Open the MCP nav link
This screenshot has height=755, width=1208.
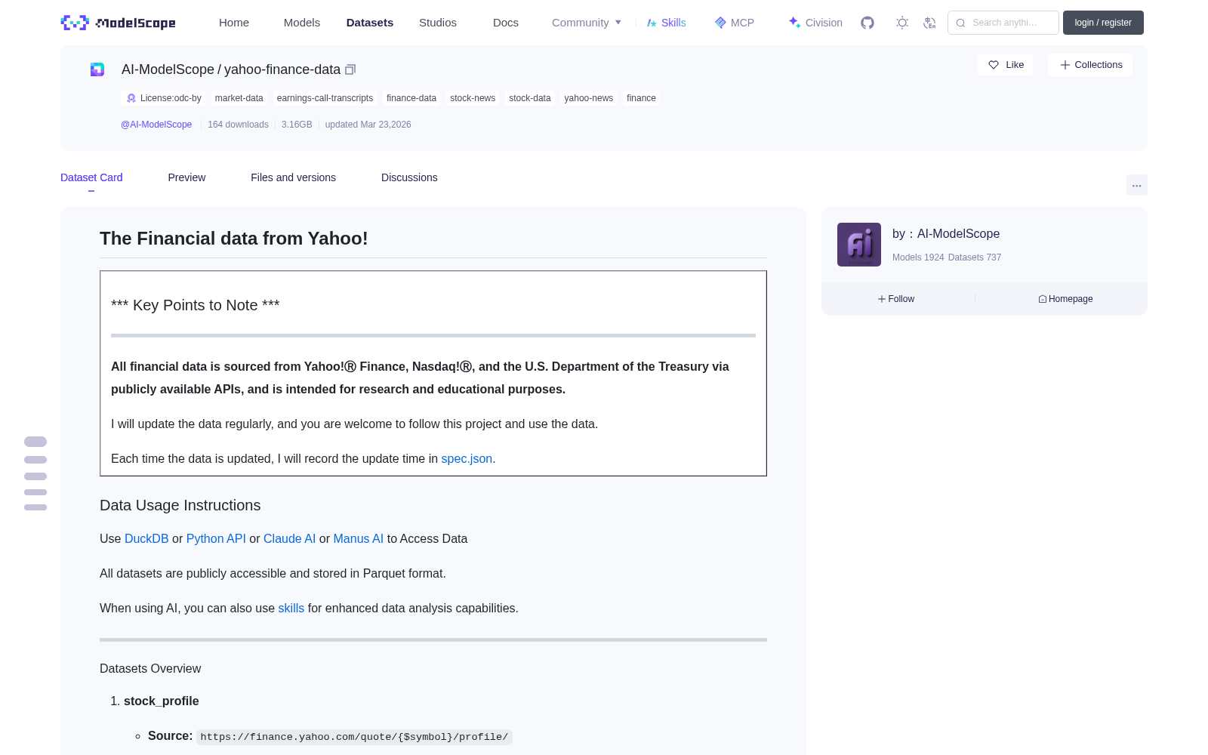pos(735,23)
